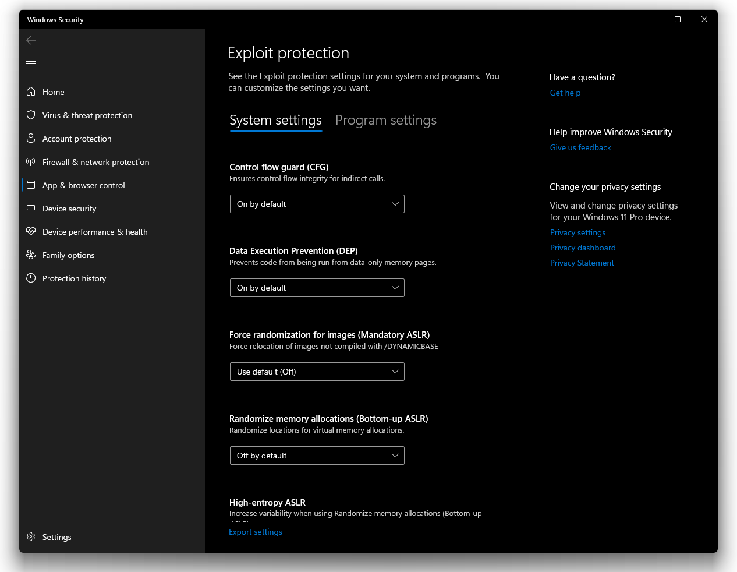The height and width of the screenshot is (572, 737).
Task: Open Data Execution Prevention dropdown
Action: [317, 287]
